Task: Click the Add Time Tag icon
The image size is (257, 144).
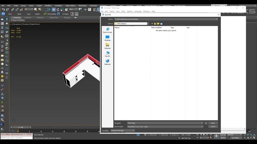Action: pos(179,138)
